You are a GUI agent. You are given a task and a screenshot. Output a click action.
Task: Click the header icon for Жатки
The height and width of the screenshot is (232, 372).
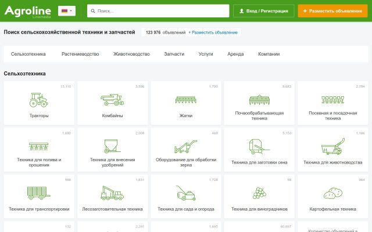[x=186, y=100]
